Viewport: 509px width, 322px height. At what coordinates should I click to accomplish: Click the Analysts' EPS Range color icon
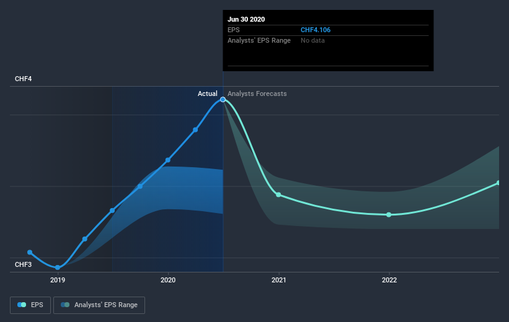pyautogui.click(x=65, y=305)
